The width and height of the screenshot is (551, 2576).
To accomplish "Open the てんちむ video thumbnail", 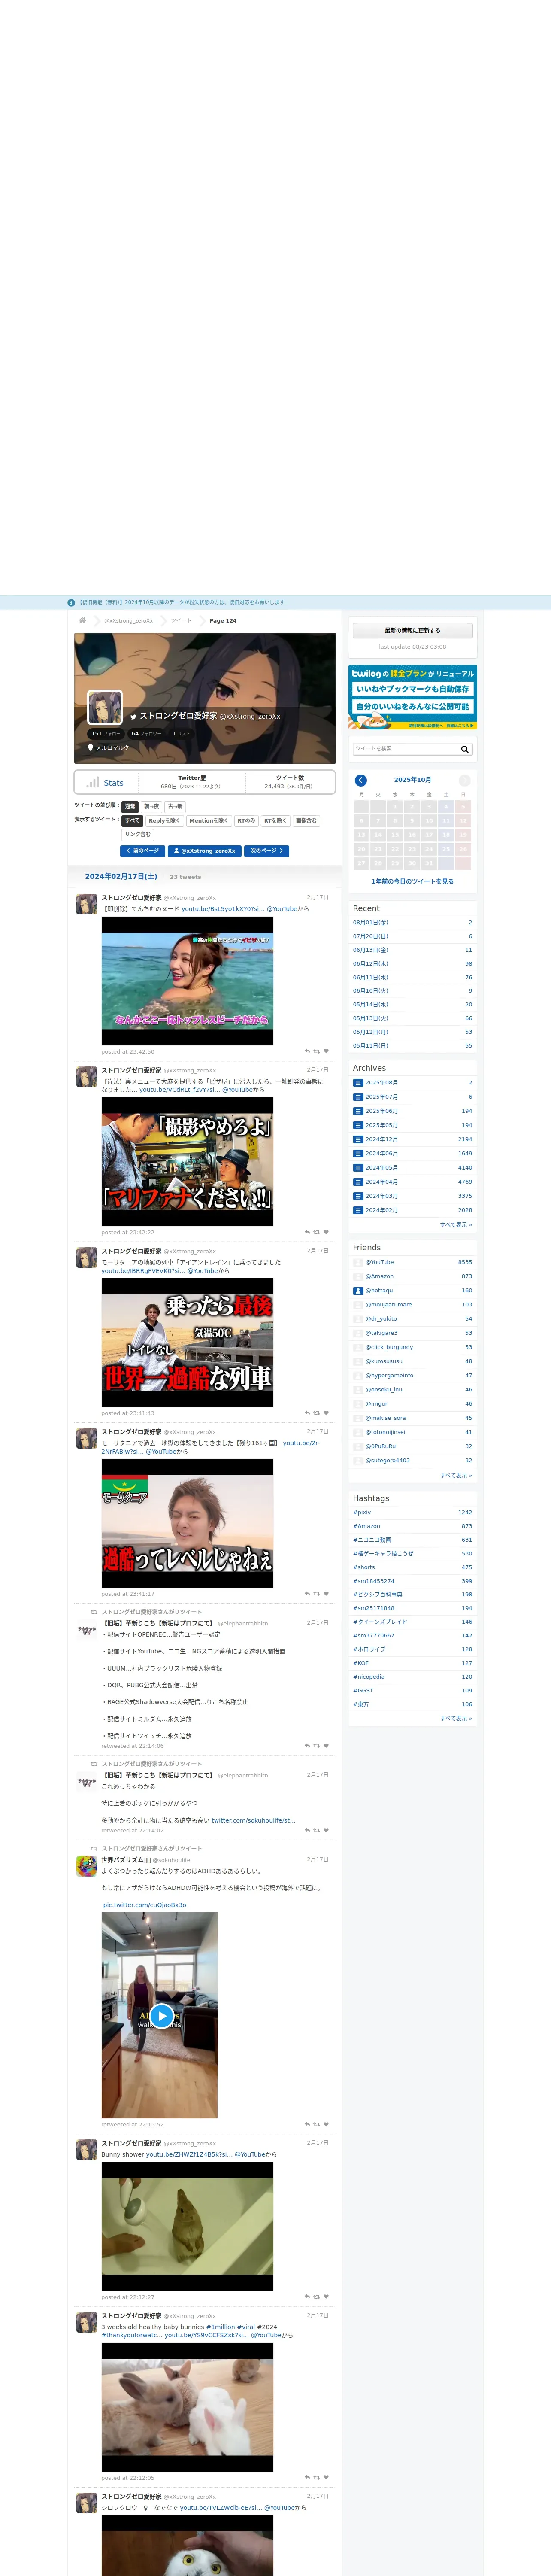I will point(187,980).
